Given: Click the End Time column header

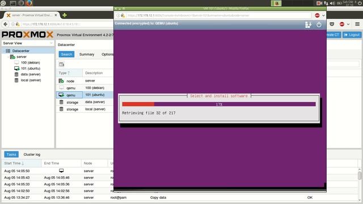Looking at the screenshot, I should pyautogui.click(x=61, y=163).
